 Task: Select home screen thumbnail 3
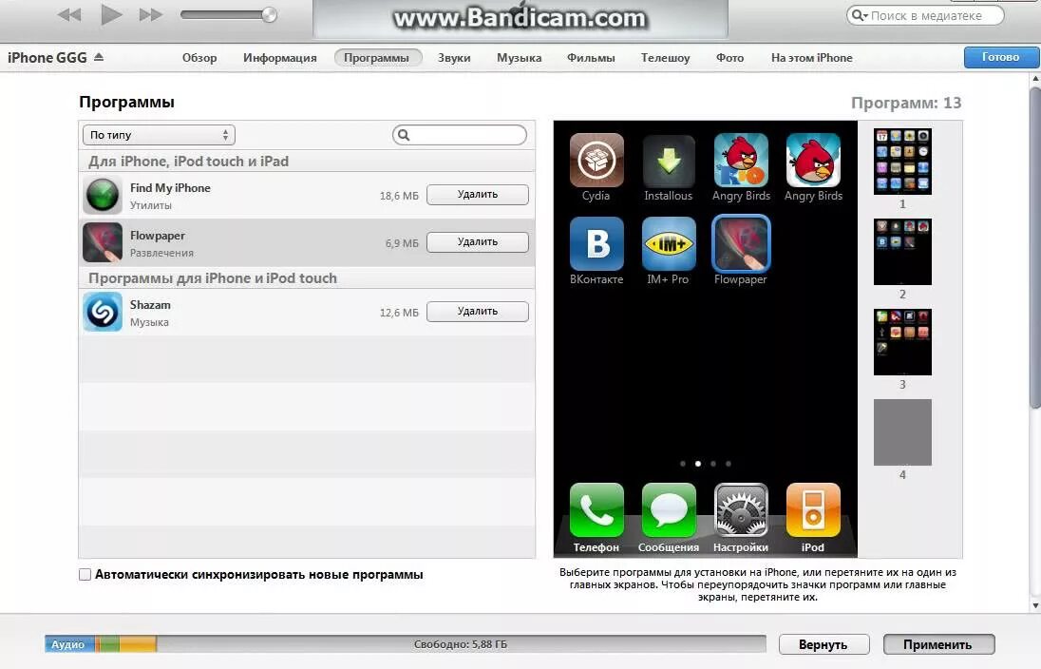coord(902,342)
